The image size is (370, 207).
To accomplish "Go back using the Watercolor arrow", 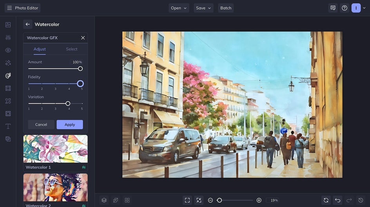I will tap(27, 24).
